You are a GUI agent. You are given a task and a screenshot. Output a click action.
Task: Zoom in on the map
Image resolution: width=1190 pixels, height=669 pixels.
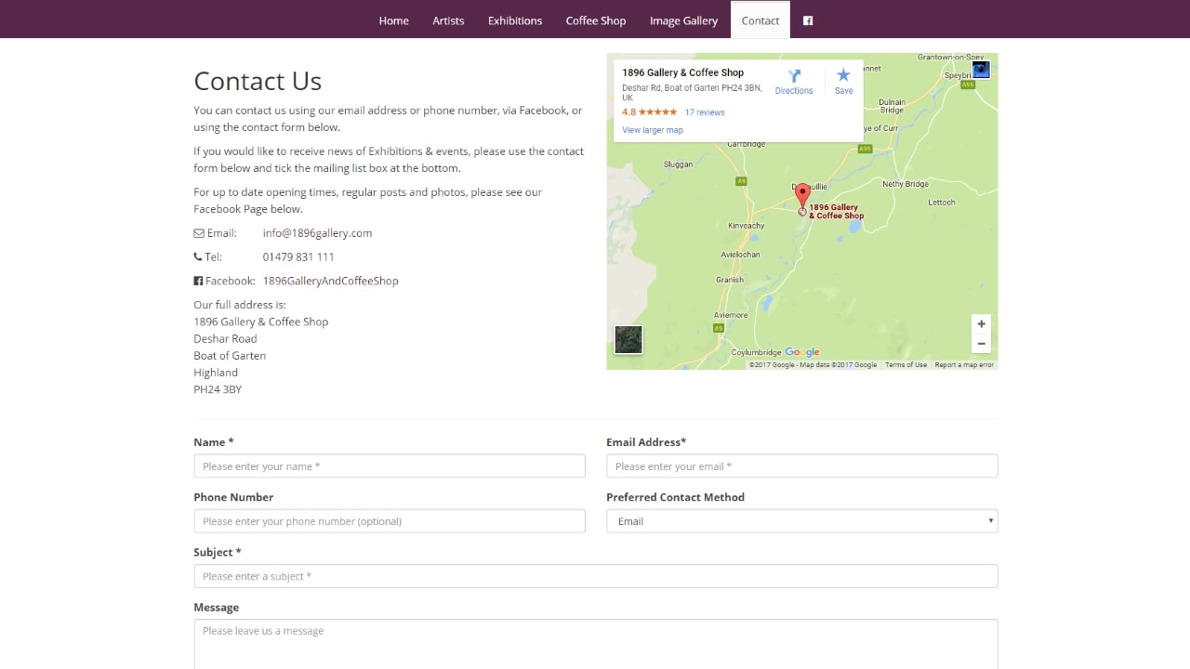[x=981, y=324]
